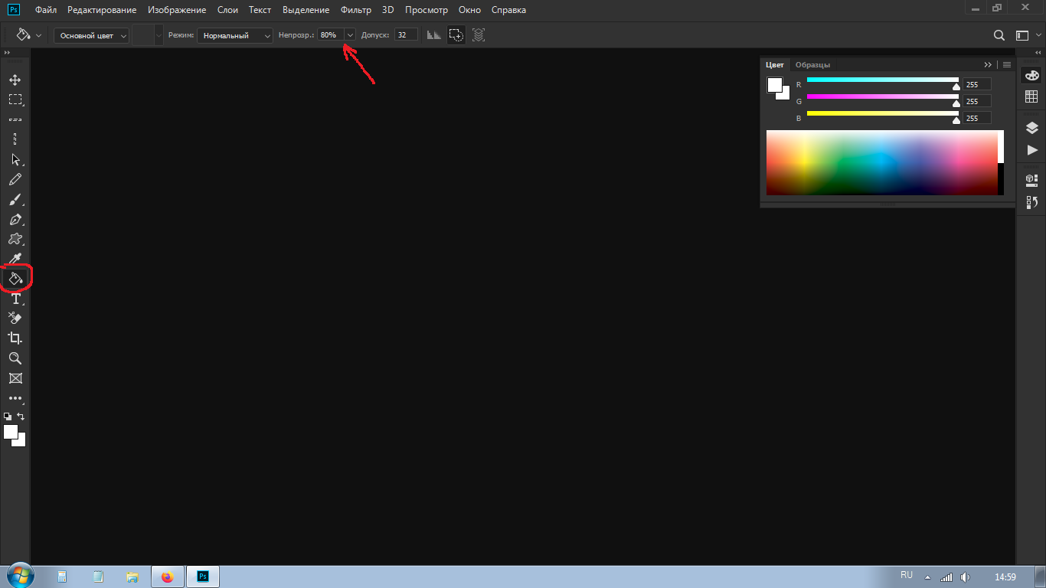Toggle the Contiguous pixels option
This screenshot has height=588, width=1046.
tap(456, 35)
